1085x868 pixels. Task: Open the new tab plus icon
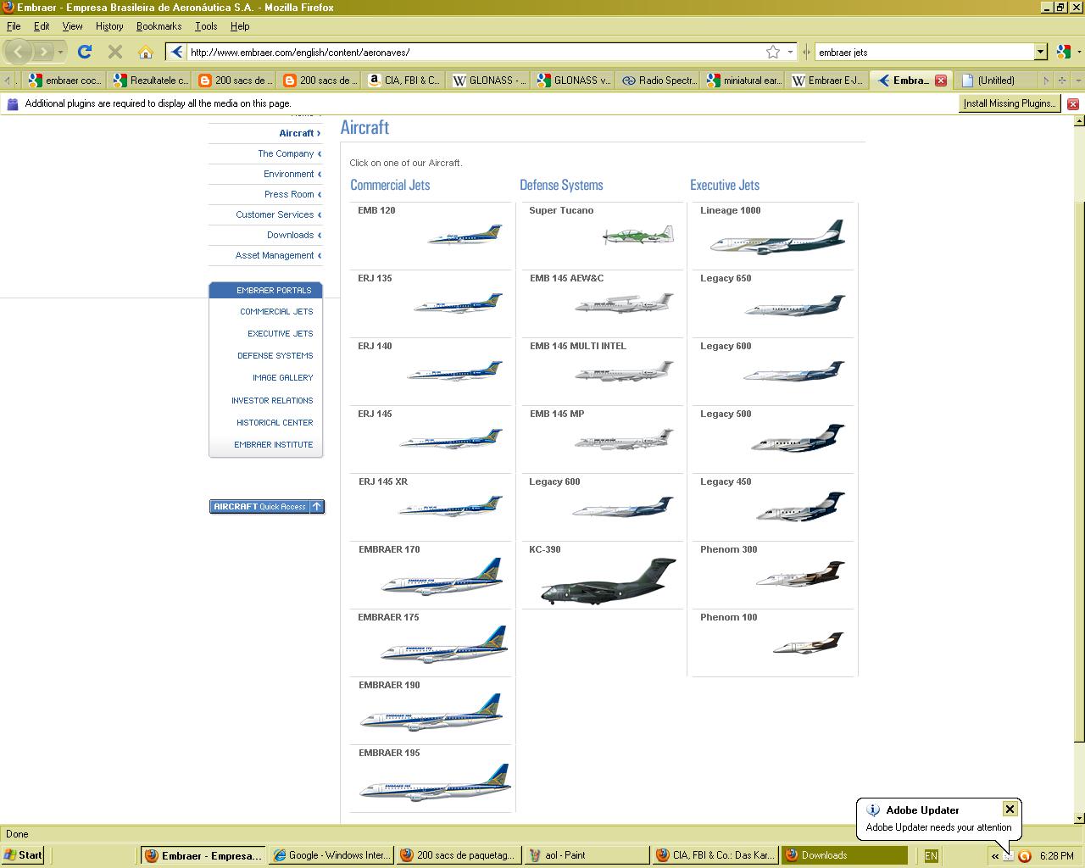point(1061,81)
